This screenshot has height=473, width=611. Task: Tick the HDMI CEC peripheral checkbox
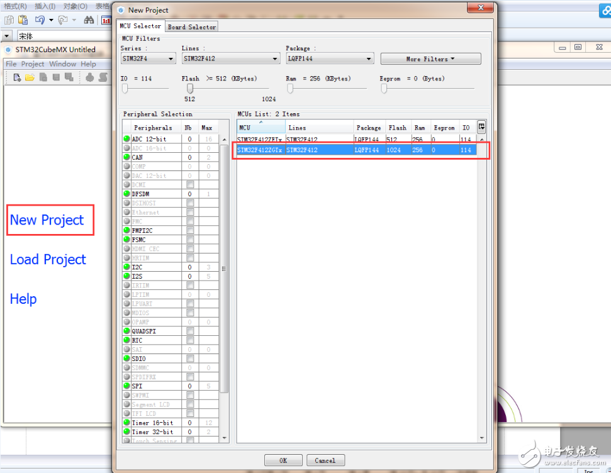coord(190,248)
